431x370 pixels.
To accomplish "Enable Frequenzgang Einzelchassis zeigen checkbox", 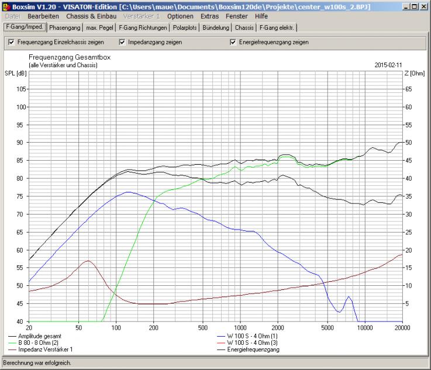I will pyautogui.click(x=12, y=42).
